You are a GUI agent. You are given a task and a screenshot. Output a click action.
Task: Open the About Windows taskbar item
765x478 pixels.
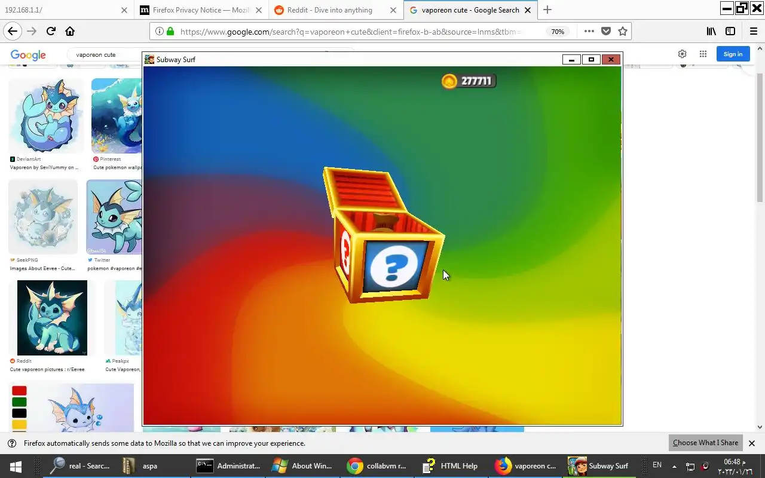point(303,466)
